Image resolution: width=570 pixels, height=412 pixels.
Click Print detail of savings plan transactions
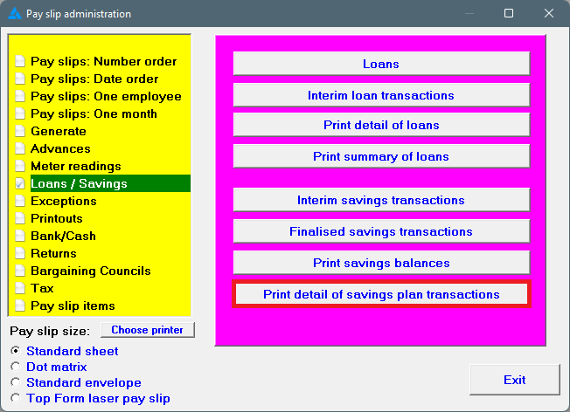[x=381, y=294]
